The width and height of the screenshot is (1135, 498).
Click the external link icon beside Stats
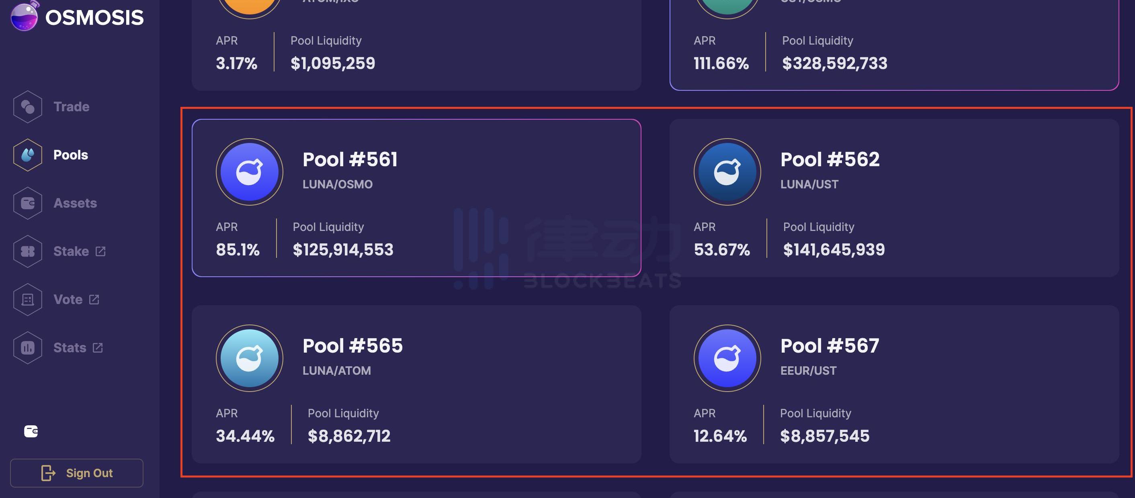[x=98, y=348]
